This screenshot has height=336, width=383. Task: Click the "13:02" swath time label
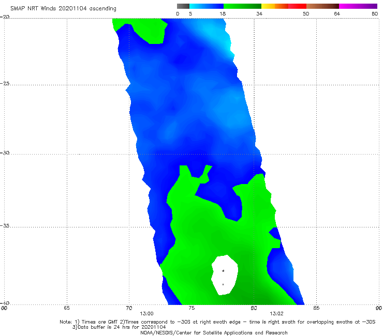click(276, 314)
